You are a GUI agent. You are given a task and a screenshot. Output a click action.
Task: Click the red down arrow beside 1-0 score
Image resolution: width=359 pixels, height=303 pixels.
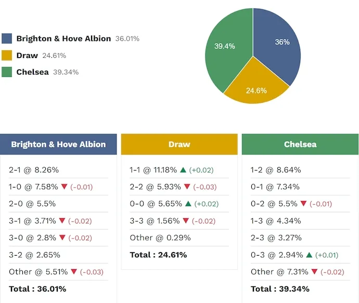[65, 187]
